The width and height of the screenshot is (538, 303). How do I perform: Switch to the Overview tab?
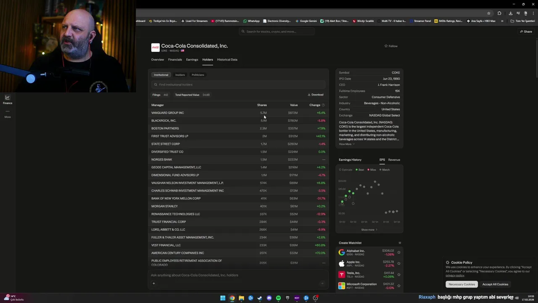click(x=158, y=60)
